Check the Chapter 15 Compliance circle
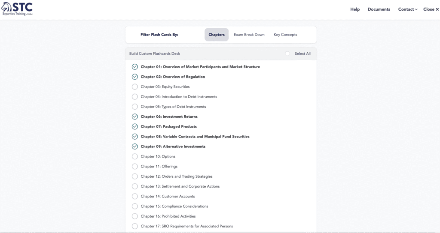 point(134,206)
